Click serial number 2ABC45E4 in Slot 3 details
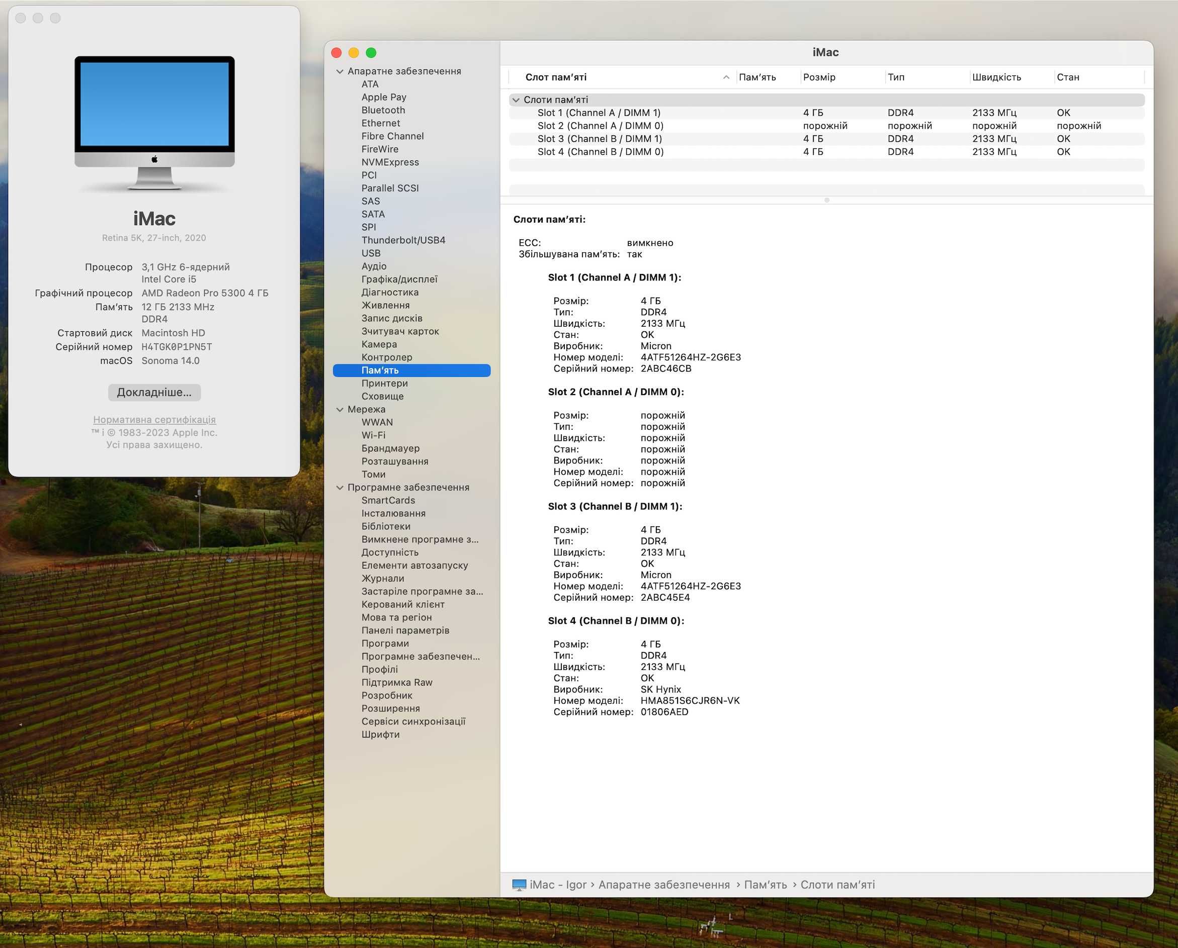The height and width of the screenshot is (948, 1178). 665,598
